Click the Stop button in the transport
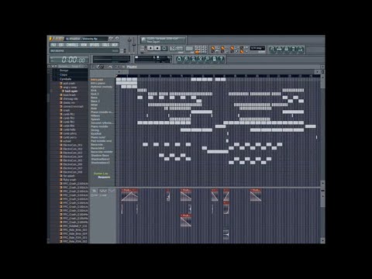 click(157, 48)
